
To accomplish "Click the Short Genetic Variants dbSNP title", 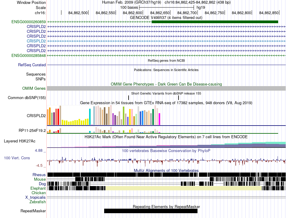I will pos(166,93).
